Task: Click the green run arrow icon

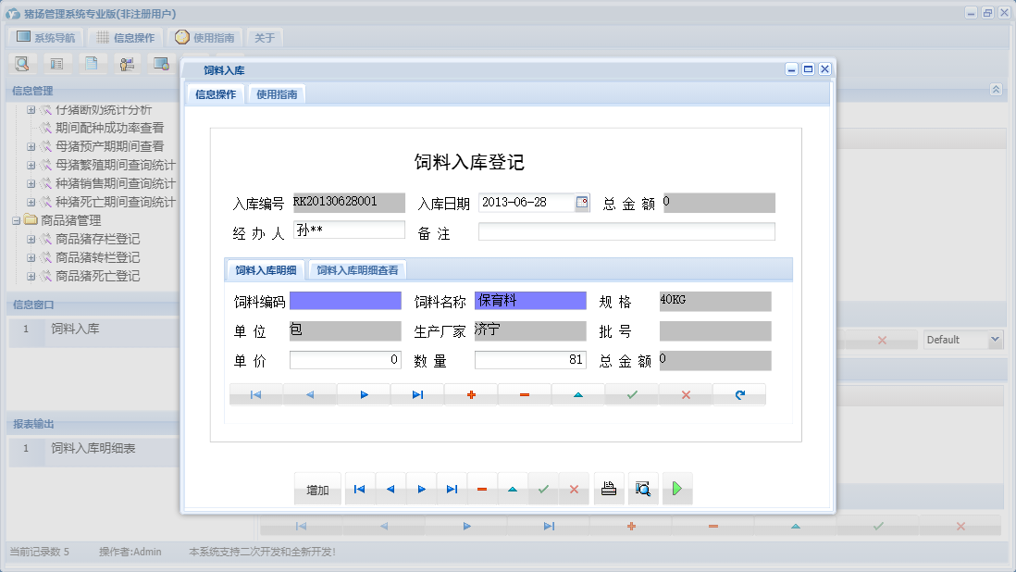Action: (x=676, y=488)
